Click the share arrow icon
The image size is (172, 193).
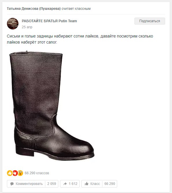point(65,184)
